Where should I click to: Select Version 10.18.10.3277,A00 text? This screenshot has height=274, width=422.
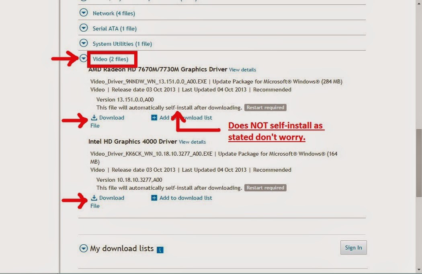click(129, 180)
